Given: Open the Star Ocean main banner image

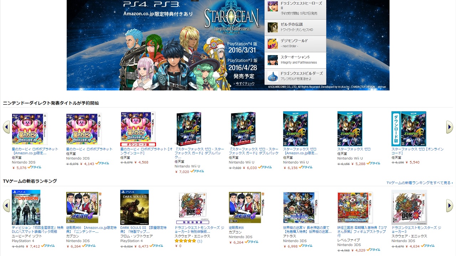Looking at the screenshot, I should [166, 45].
